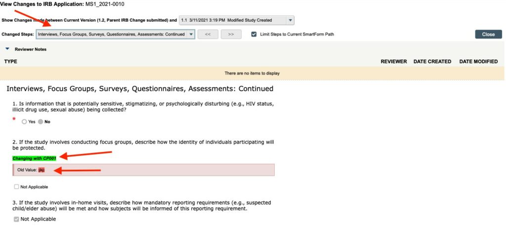This screenshot has height=228, width=506.
Task: Select the No radio button
Action: pyautogui.click(x=41, y=121)
